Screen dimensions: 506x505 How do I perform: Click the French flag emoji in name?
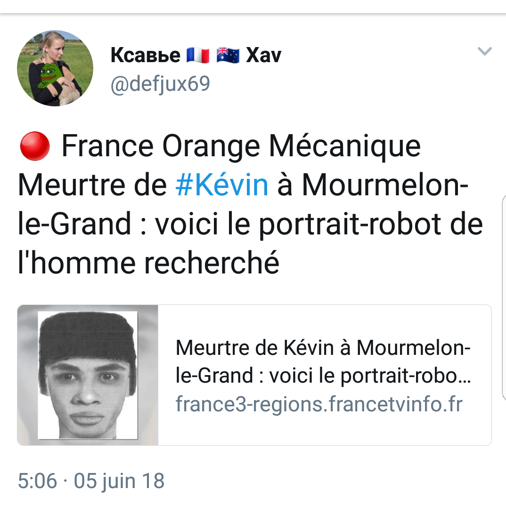[x=197, y=56]
